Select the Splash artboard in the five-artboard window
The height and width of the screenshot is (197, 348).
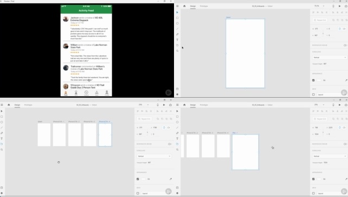tap(44, 135)
